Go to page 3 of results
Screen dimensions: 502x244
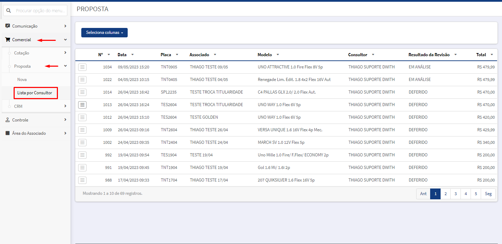click(x=456, y=194)
